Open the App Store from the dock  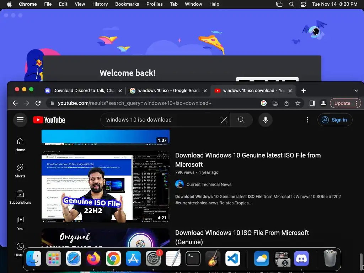point(133,258)
